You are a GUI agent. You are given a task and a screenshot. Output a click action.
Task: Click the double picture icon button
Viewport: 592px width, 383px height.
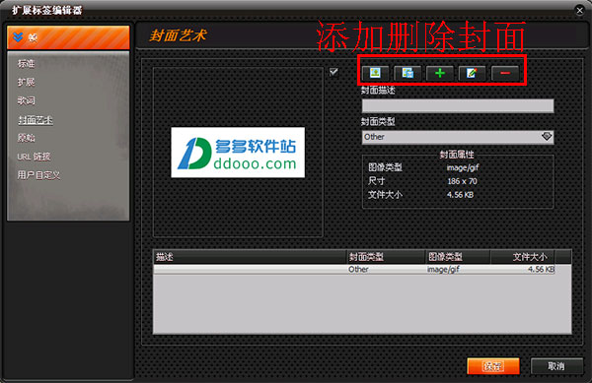click(x=407, y=73)
